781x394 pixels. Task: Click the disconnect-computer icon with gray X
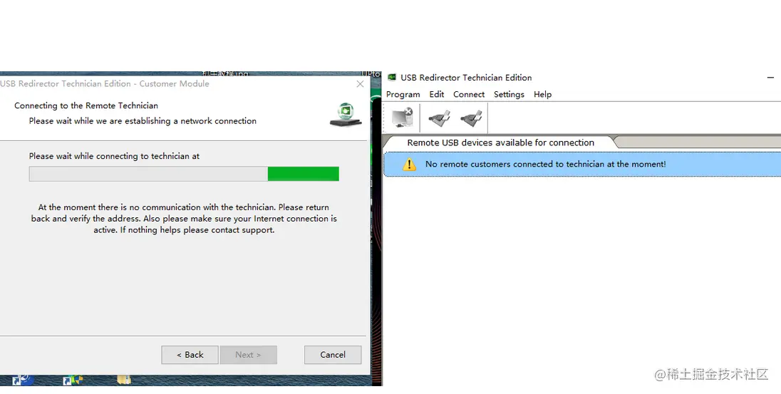(402, 118)
